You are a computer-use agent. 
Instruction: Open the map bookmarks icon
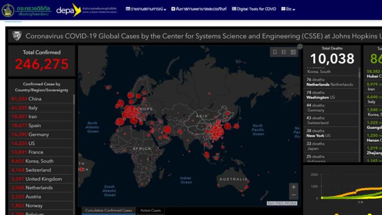[x=275, y=52]
